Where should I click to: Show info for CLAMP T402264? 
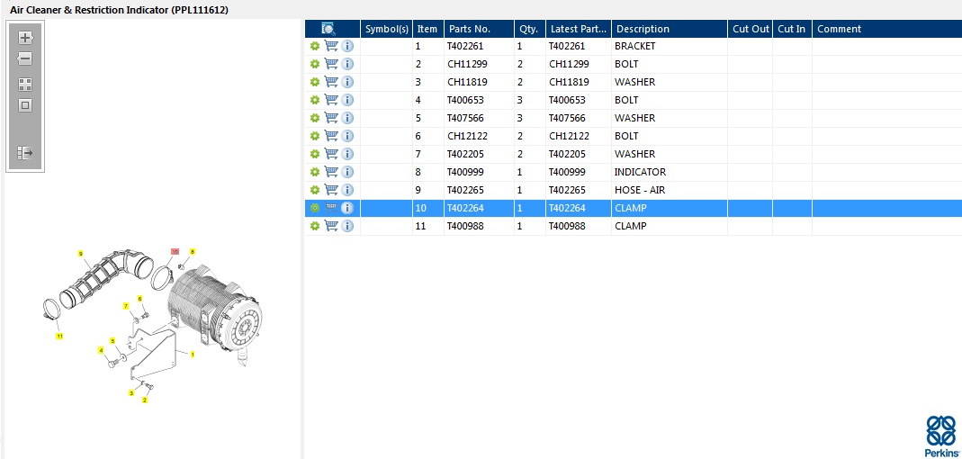[347, 208]
